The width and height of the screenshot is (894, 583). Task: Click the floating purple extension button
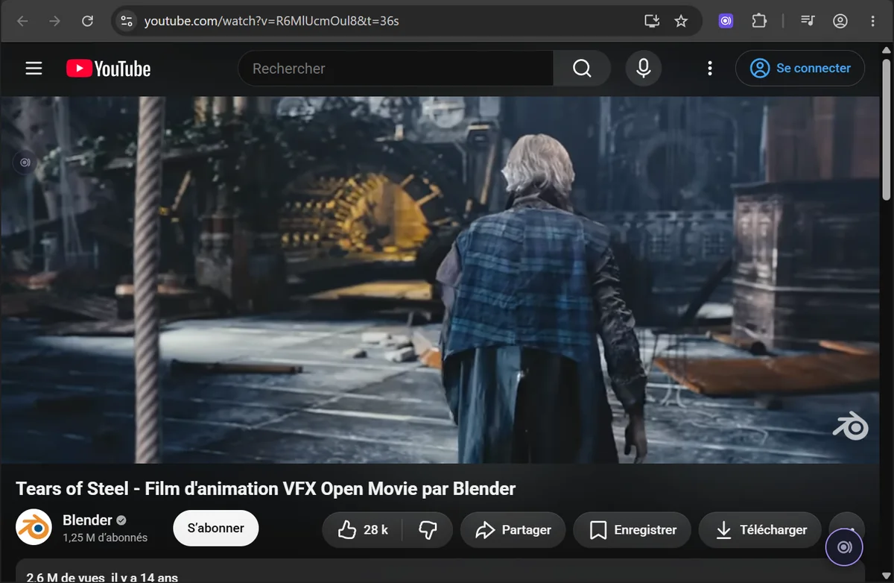pos(844,548)
